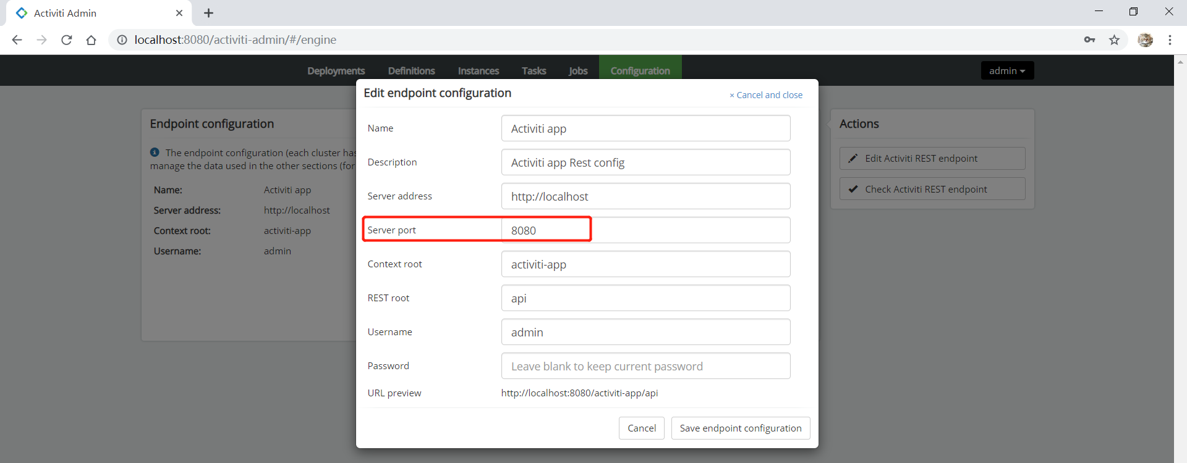Click the browser forward arrow
This screenshot has height=463, width=1187.
[x=41, y=40]
